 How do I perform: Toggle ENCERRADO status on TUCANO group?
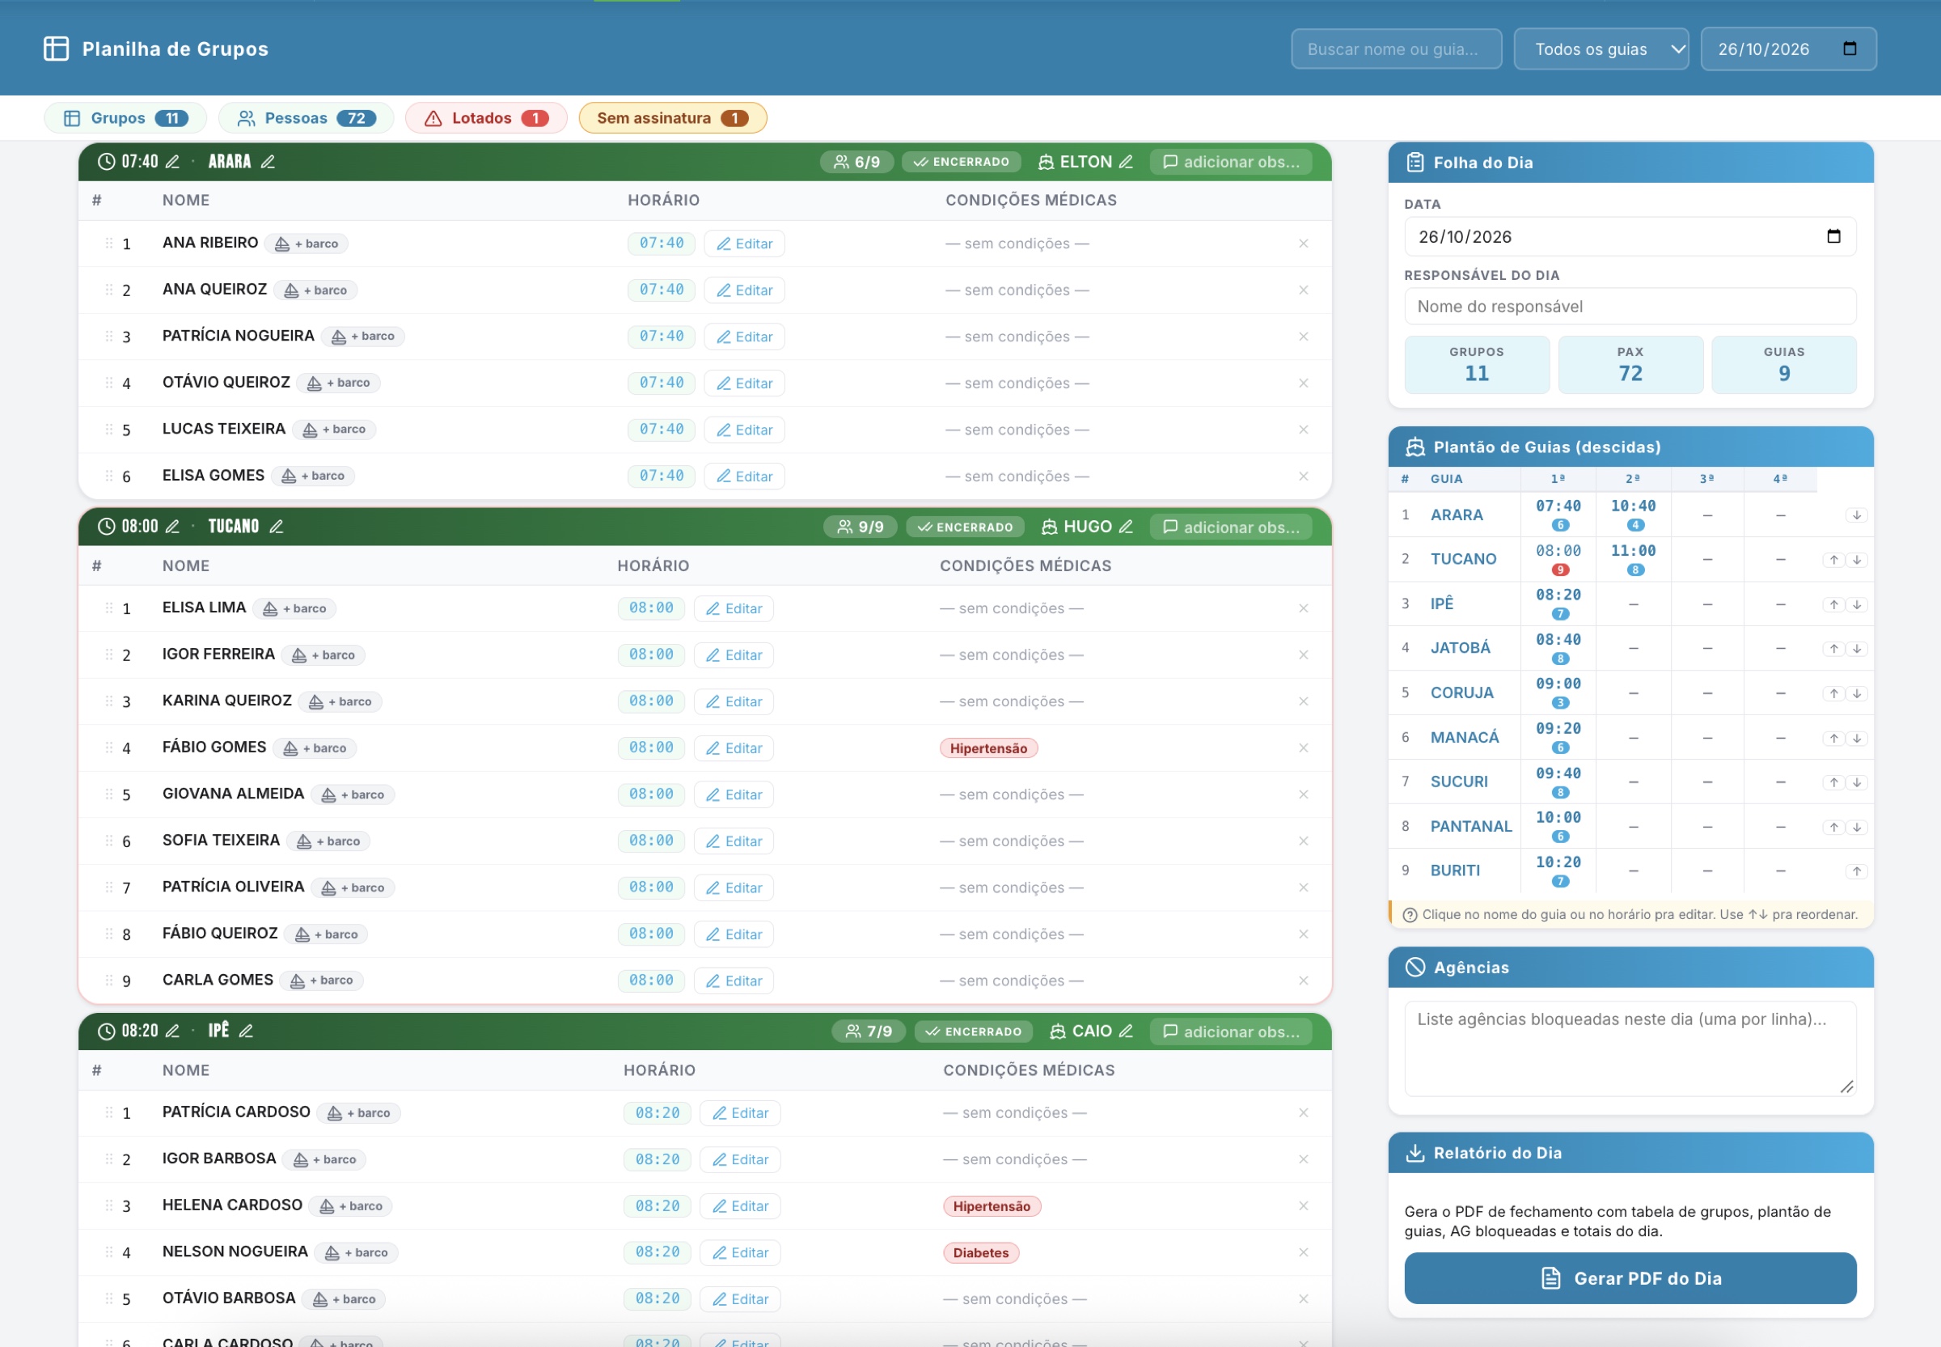point(965,527)
